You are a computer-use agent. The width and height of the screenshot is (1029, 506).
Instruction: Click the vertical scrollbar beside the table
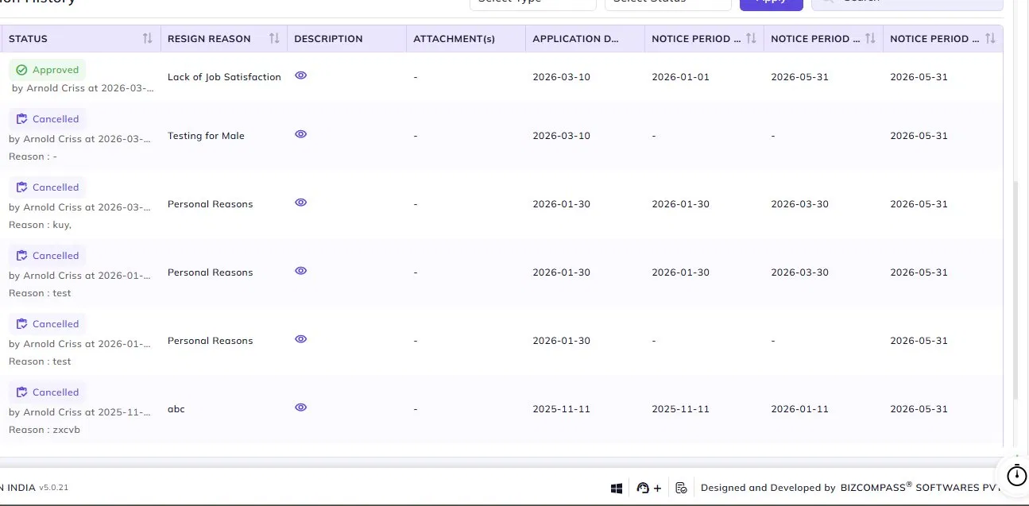click(x=1015, y=290)
